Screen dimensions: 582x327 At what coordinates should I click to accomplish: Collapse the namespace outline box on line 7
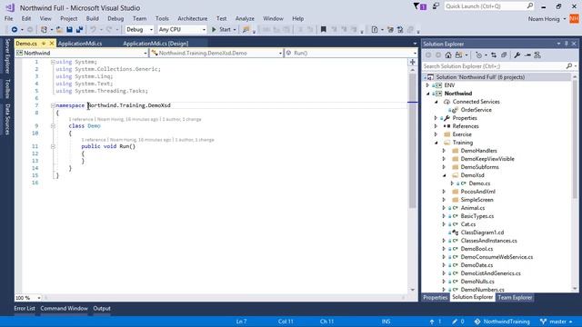tap(53, 105)
